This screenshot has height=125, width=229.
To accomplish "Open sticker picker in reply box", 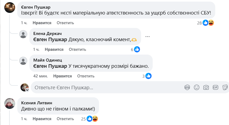I will pos(225,87).
